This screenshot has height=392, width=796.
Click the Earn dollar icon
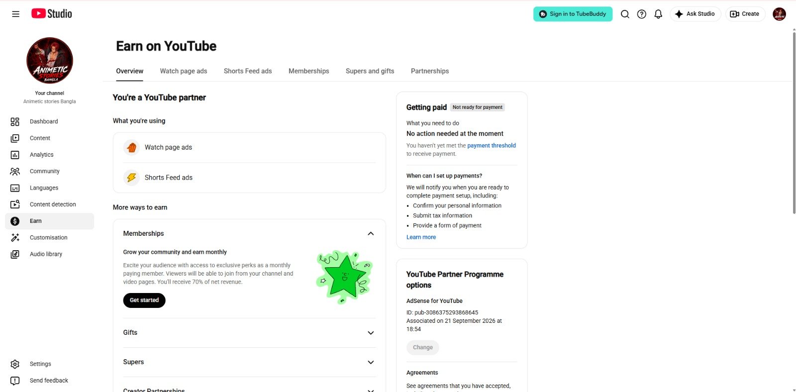point(15,221)
